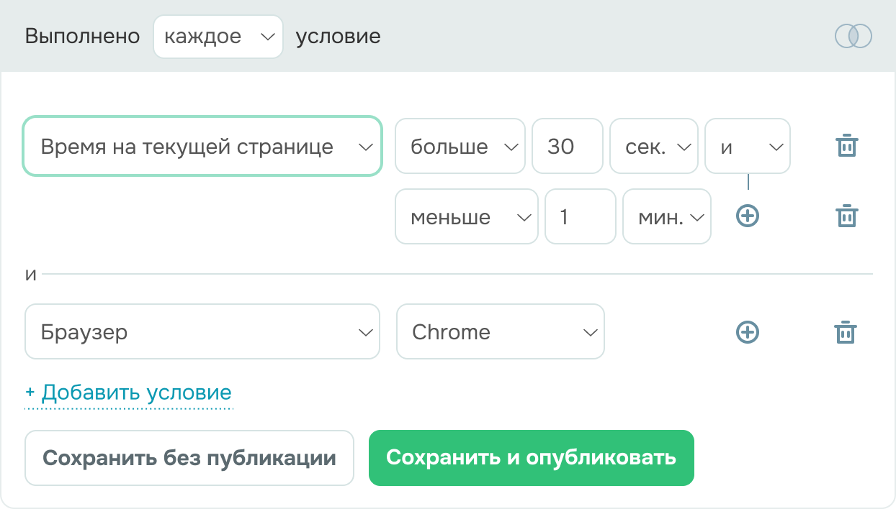The width and height of the screenshot is (896, 509).
Task: Click the 'Выполнено' label text
Action: [x=82, y=36]
